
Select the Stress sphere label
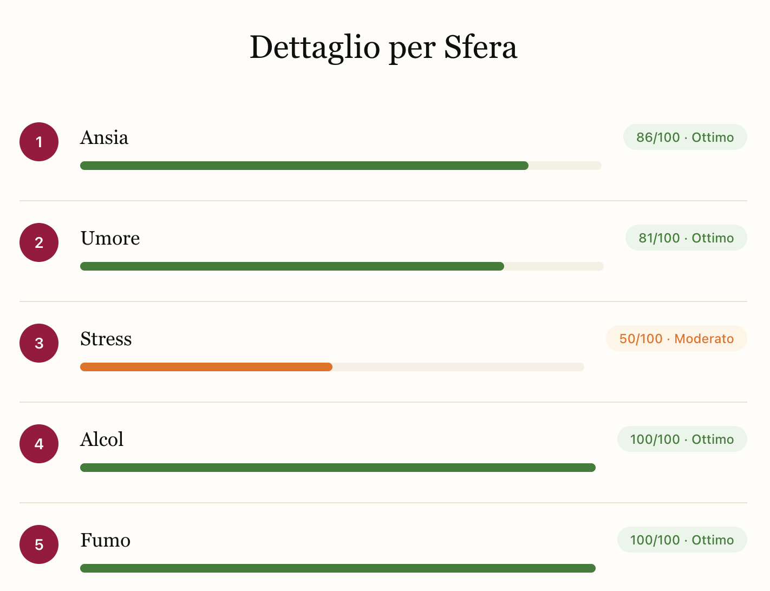point(106,339)
